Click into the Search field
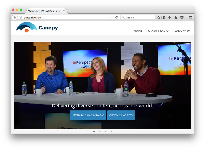205x149 pixels. click(x=139, y=17)
